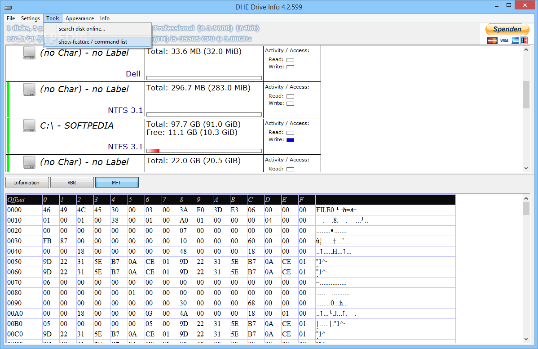Click 'Total: 296.7 MB (283.0 MiB)' text

pos(198,88)
